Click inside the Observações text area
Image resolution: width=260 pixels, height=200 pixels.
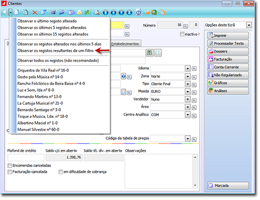point(159,171)
